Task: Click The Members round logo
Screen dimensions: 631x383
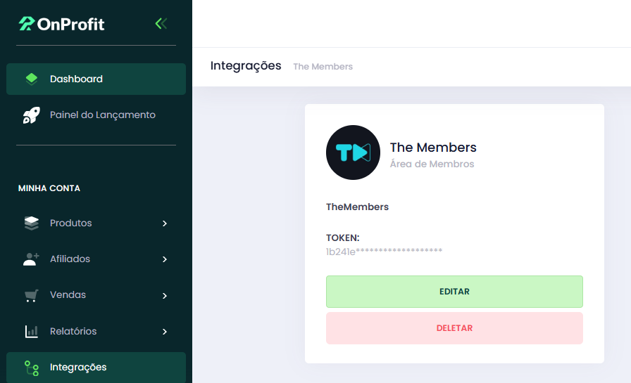Action: tap(353, 152)
